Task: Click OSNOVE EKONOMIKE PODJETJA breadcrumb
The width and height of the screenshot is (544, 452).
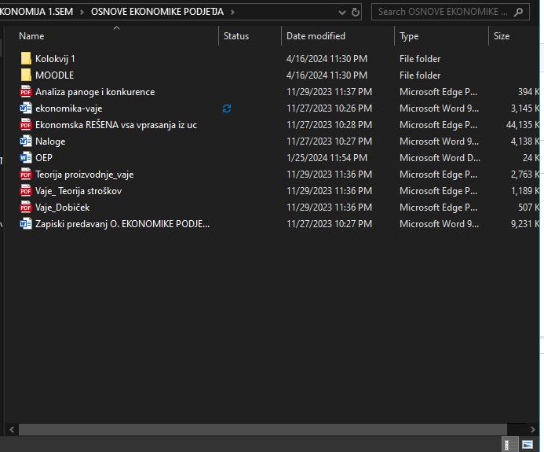Action: [157, 13]
